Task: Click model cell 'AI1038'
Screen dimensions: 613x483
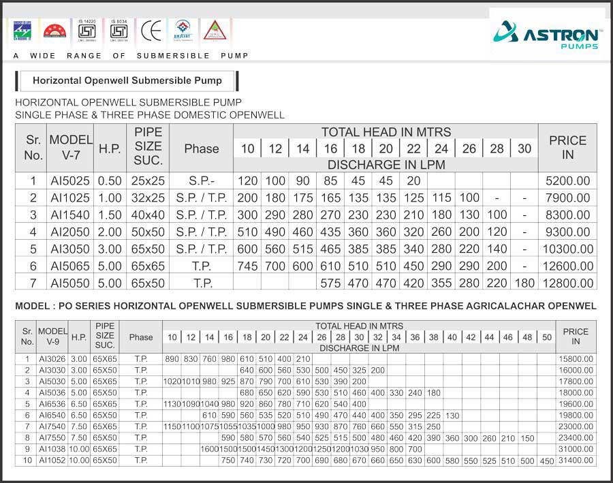Action: tap(52, 450)
